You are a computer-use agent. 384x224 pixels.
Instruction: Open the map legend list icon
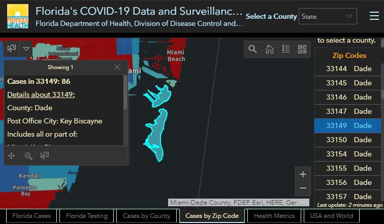[x=286, y=49]
